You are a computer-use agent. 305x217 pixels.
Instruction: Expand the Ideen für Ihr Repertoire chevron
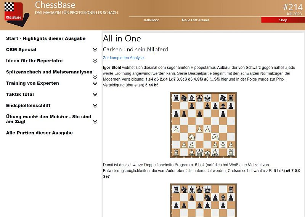(x=95, y=61)
